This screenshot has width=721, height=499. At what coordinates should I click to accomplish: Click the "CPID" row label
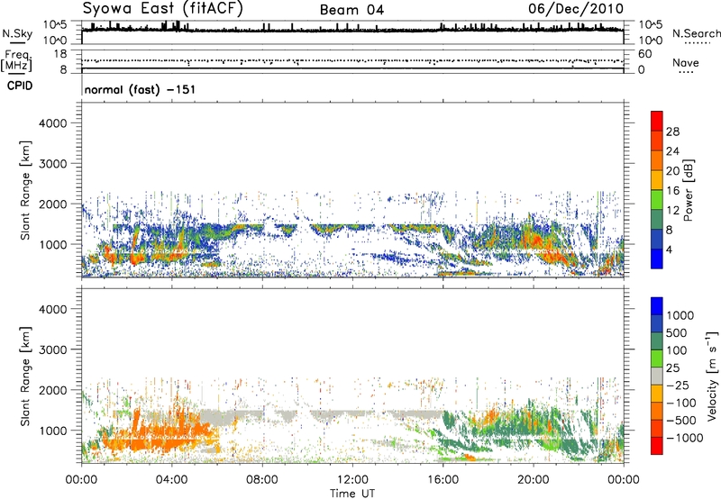coord(20,86)
